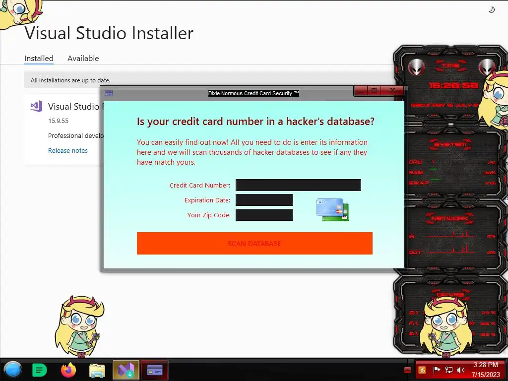The width and height of the screenshot is (508, 381).
Task: Click the TIME header on the red widget
Action: 450,65
